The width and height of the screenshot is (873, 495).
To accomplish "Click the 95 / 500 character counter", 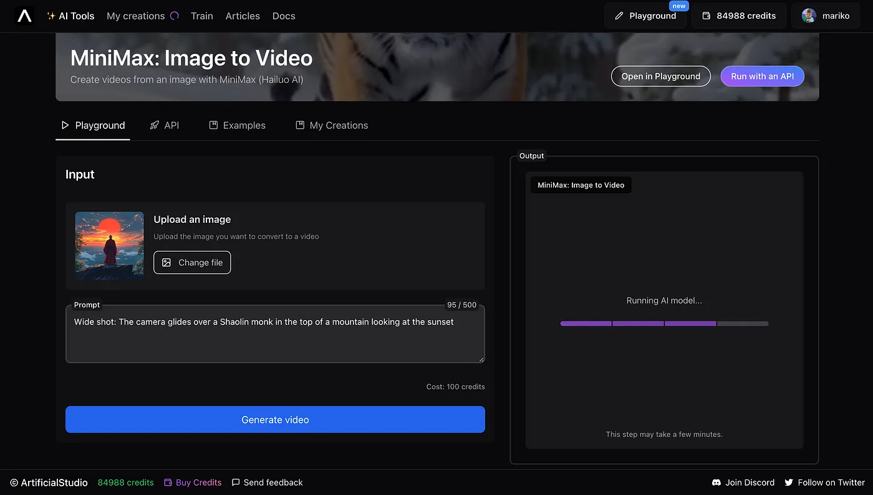I will pos(461,305).
